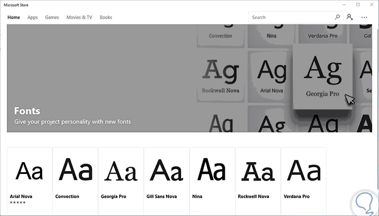Click the search magnifier icon
379x216 pixels.
(337, 17)
